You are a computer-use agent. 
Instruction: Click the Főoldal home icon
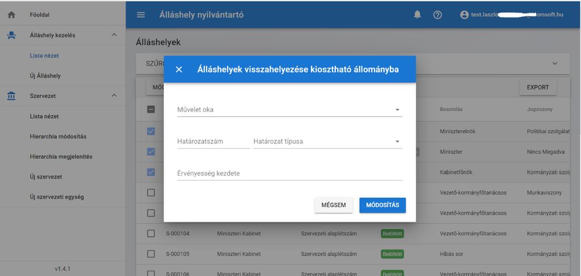coord(11,15)
